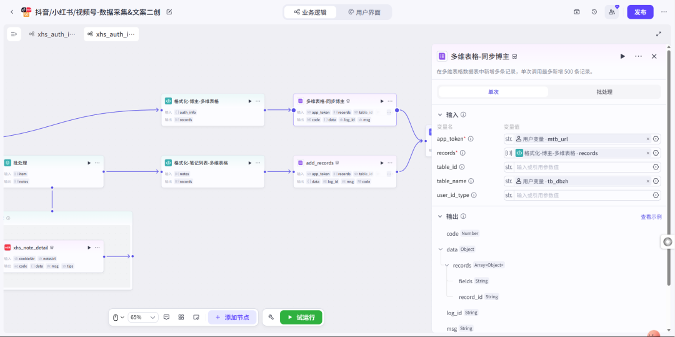Open more menu on 批处理 node
The width and height of the screenshot is (675, 337).
click(x=97, y=163)
